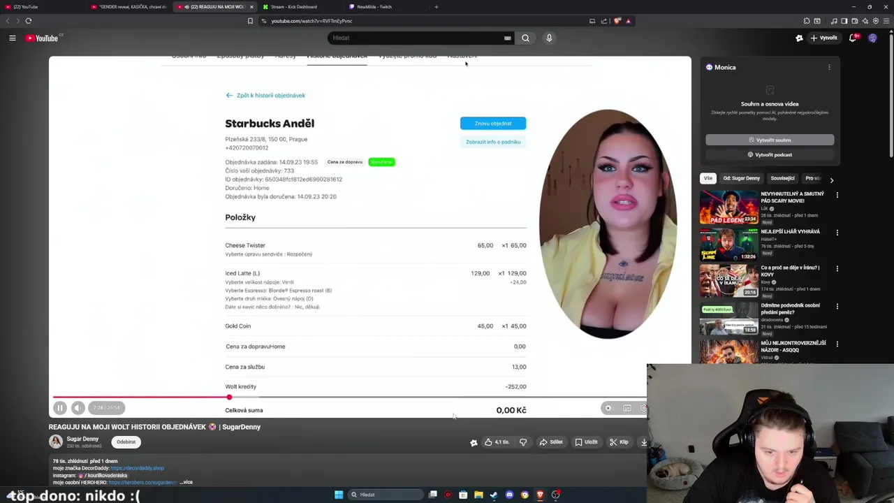The width and height of the screenshot is (894, 503).
Task: Open the Sugar Denny channel avatar
Action: 56,442
